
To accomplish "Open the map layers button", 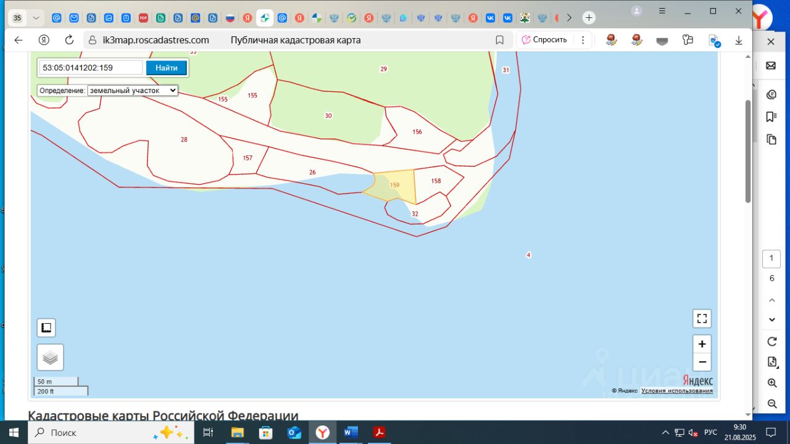I will (x=51, y=357).
